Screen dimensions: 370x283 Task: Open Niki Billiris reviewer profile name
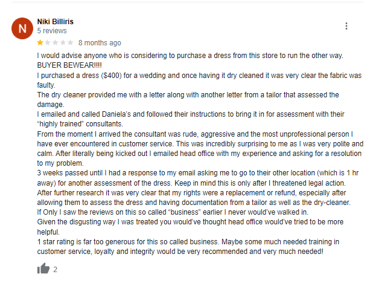(x=56, y=21)
